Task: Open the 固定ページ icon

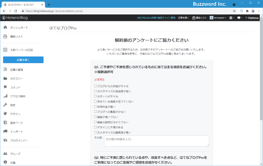Action: 5,123
